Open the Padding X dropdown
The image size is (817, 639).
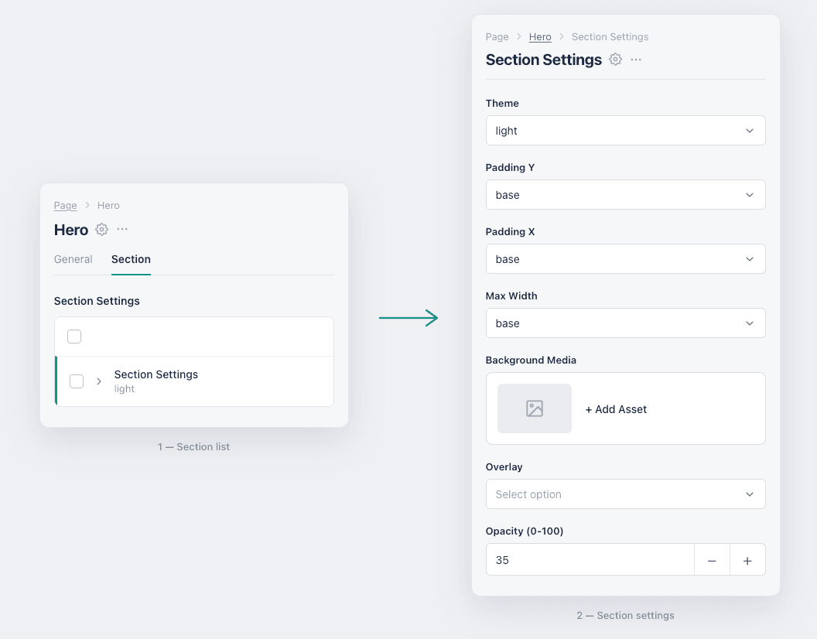625,258
